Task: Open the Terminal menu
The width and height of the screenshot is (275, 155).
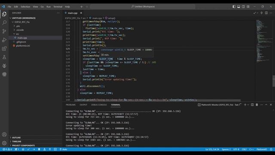Action: pos(58,6)
